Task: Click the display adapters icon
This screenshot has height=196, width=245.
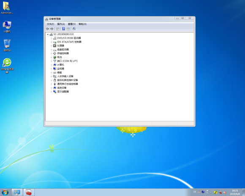Action: [x=54, y=92]
